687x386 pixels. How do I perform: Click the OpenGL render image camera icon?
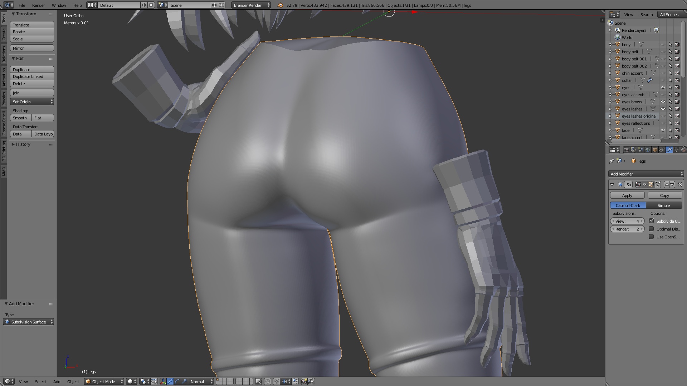[x=304, y=381]
